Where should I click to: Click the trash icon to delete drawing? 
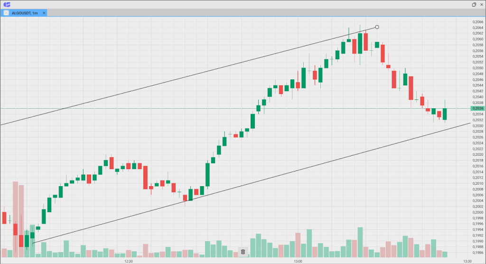click(243, 252)
